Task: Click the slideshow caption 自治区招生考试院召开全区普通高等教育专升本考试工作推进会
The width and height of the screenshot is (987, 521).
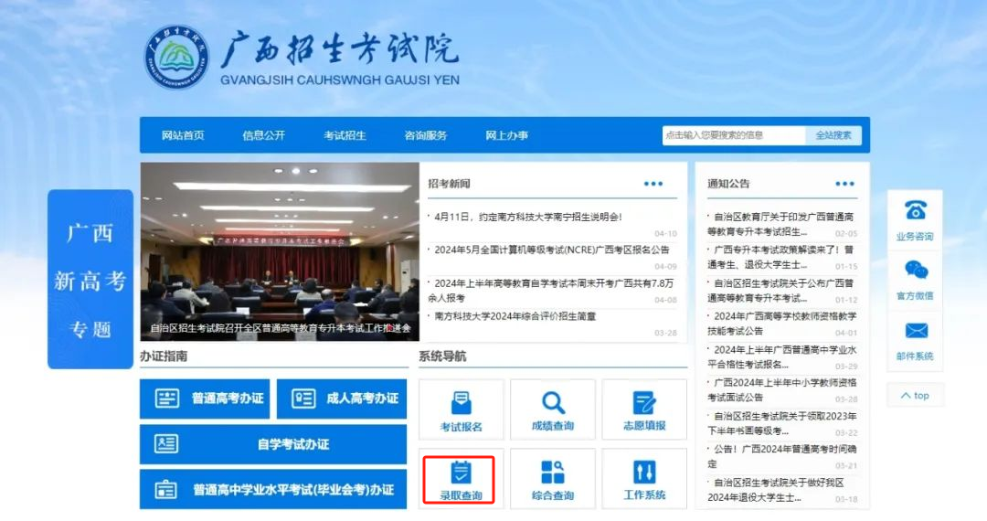Action: [x=281, y=328]
